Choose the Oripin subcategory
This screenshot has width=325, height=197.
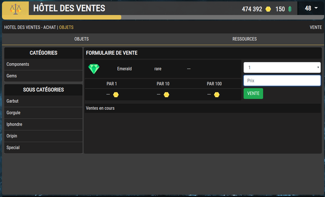43,136
